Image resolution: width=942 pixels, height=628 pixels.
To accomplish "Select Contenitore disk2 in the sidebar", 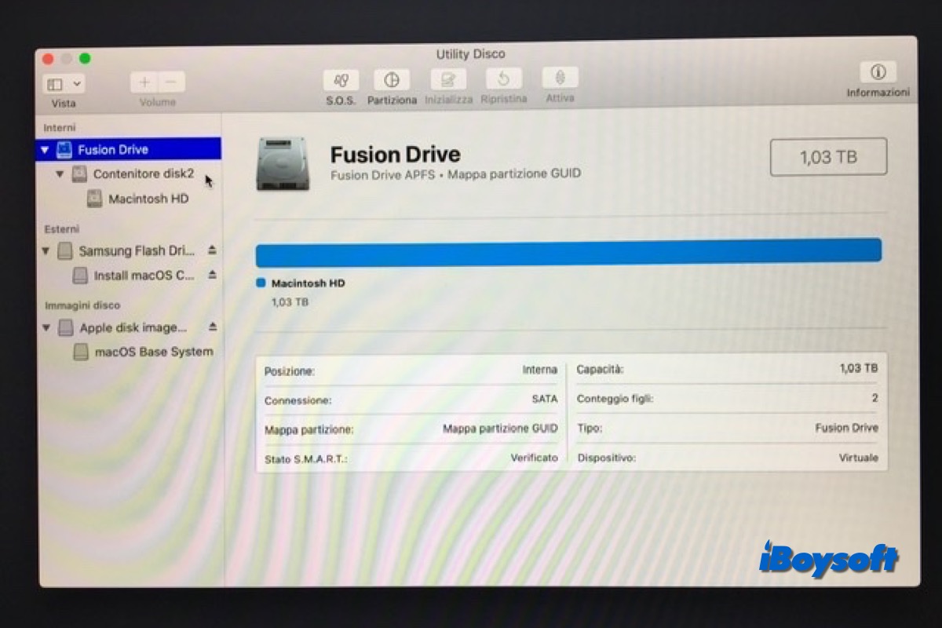I will tap(143, 174).
